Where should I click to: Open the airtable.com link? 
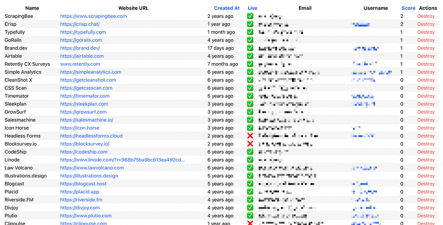[82, 56]
